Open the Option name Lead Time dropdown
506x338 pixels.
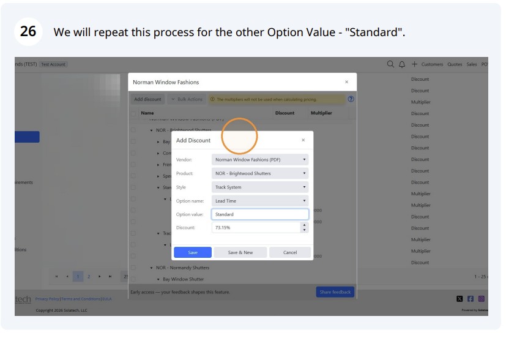pos(260,201)
